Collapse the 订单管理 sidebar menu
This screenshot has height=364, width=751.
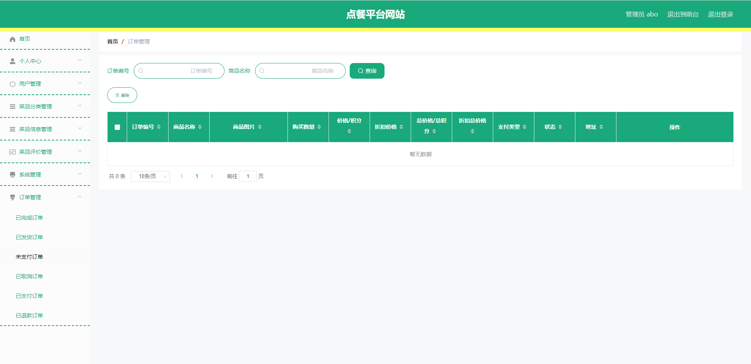[x=80, y=197]
